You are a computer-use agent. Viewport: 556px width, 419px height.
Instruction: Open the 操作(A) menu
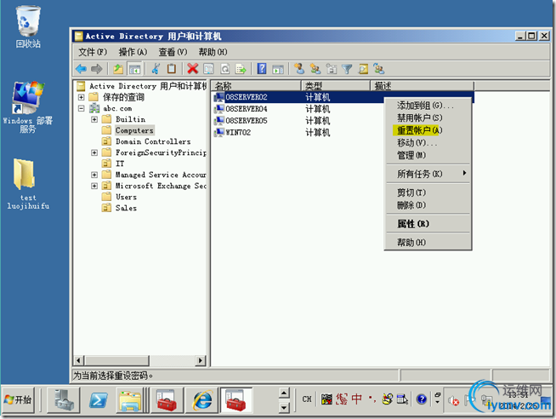click(133, 52)
